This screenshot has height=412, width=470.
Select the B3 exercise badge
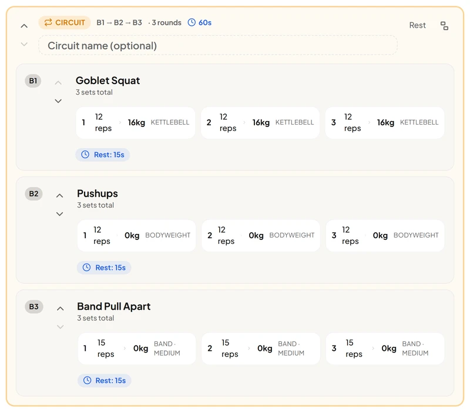[34, 307]
